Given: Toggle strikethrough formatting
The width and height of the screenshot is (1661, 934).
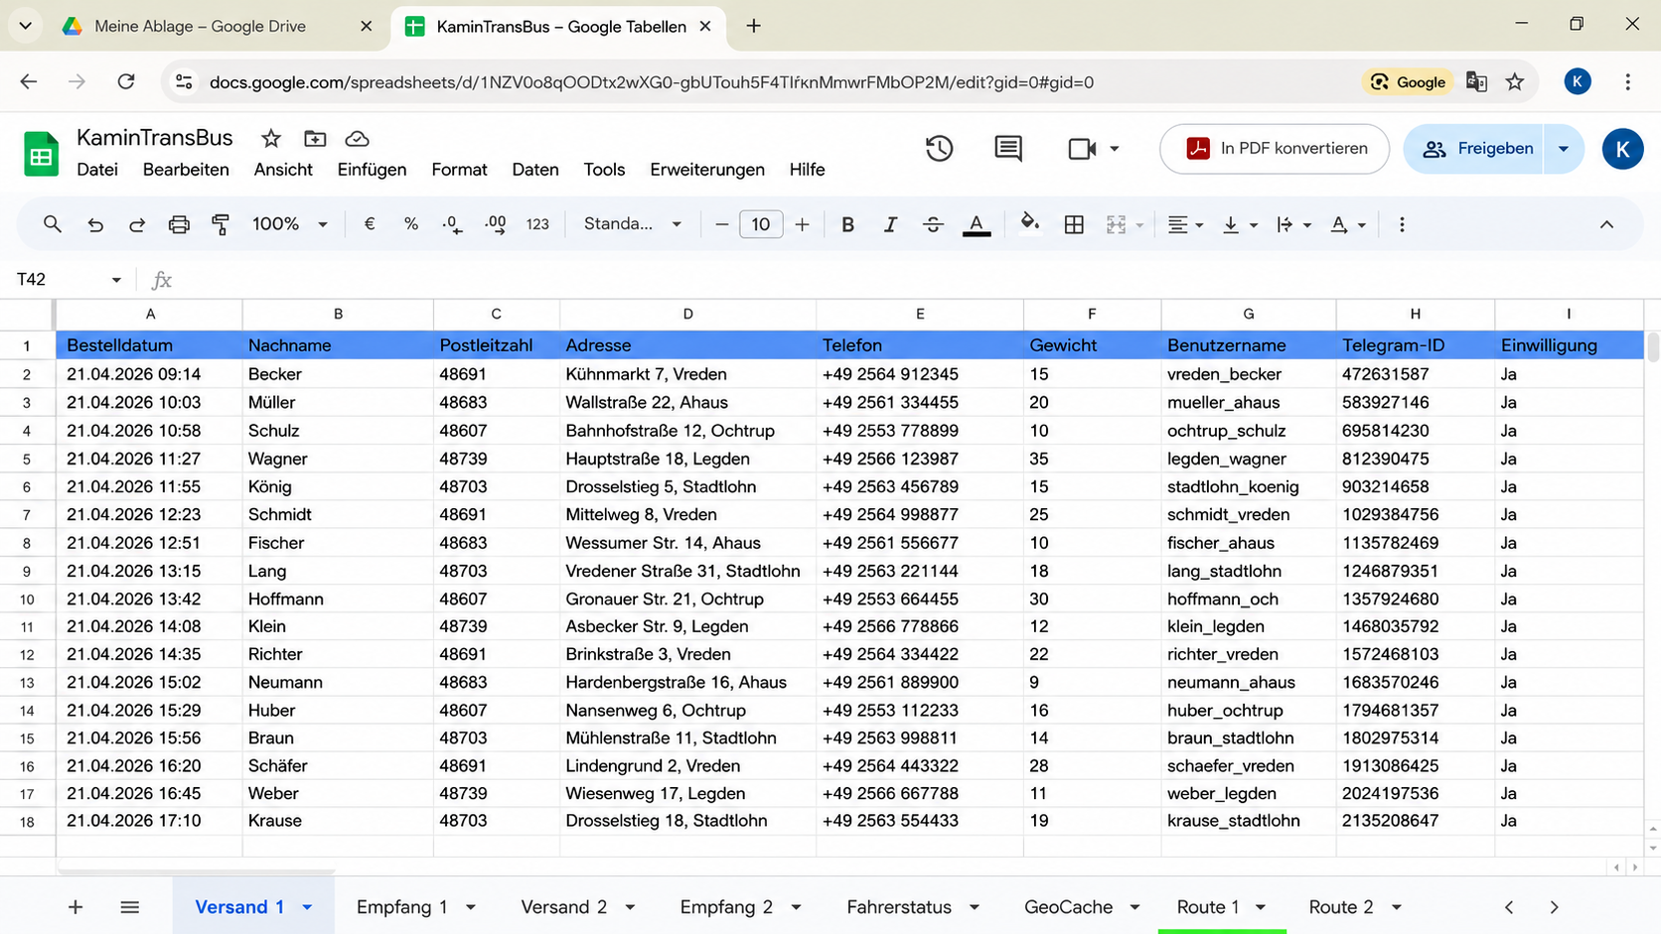Looking at the screenshot, I should 933,224.
